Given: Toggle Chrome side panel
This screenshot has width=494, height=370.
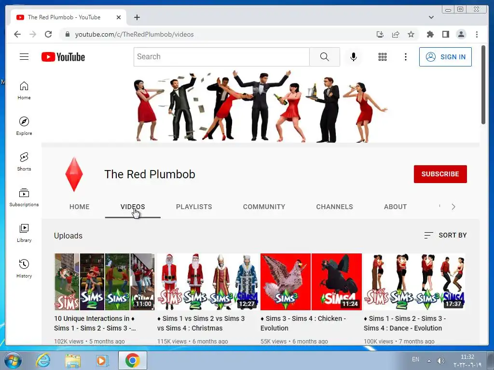Looking at the screenshot, I should pyautogui.click(x=445, y=34).
